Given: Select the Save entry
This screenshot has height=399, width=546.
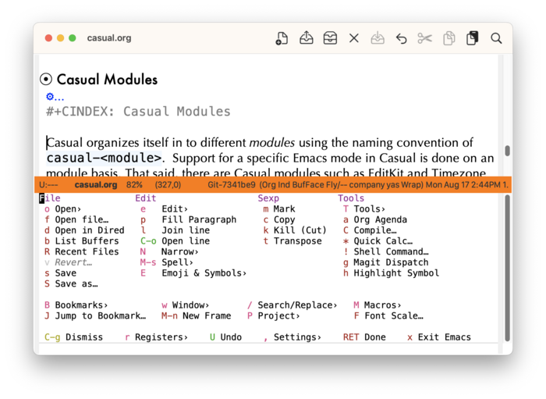Looking at the screenshot, I should click(x=60, y=273).
